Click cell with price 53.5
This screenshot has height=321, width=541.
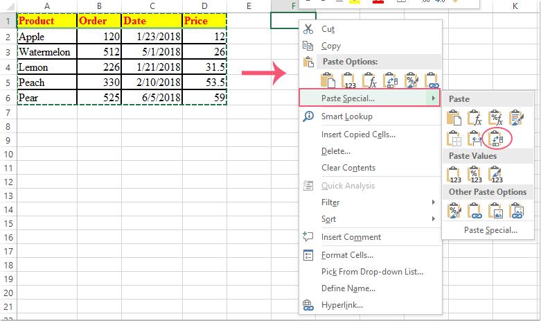[204, 82]
